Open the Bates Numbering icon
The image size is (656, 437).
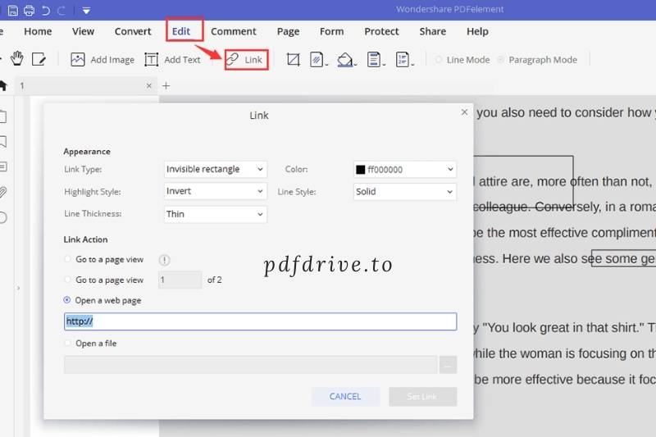coord(403,59)
